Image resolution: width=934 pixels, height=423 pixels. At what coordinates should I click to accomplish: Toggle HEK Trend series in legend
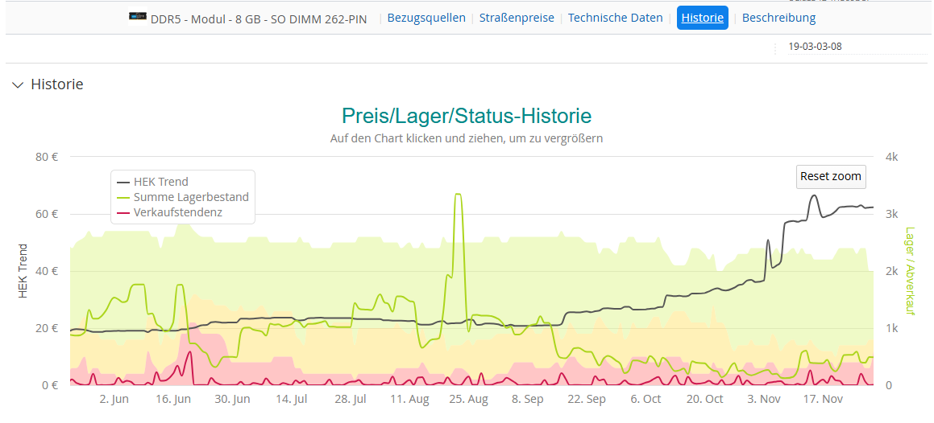click(160, 182)
